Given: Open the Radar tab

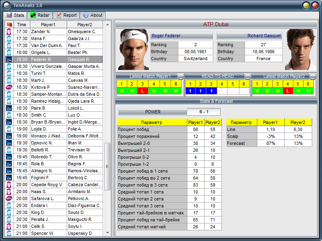Looking at the screenshot, I should [x=40, y=15].
